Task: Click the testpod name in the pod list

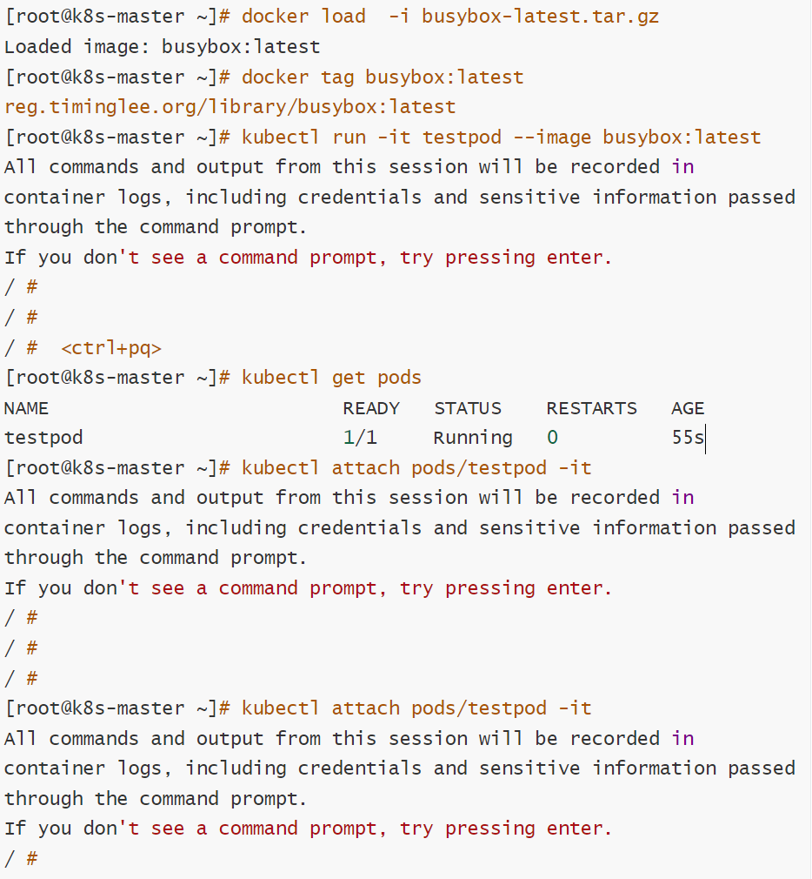Action: click(x=43, y=438)
